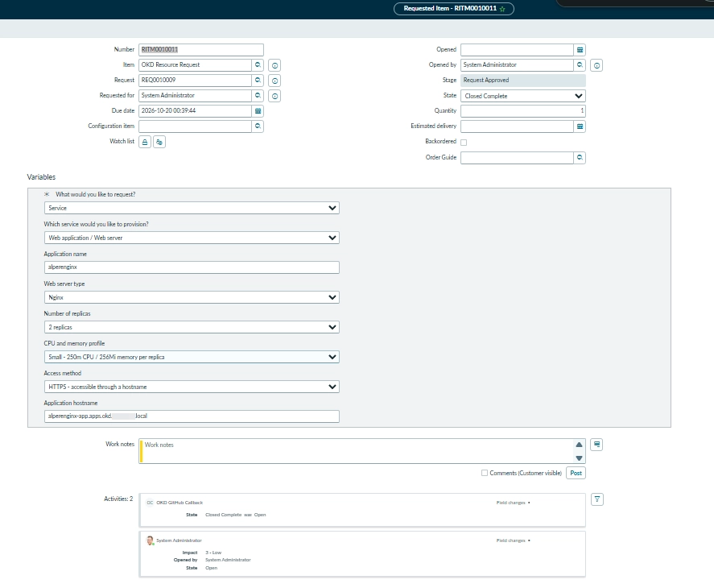Viewport: 714px width, 588px height.
Task: Open the Number of replicas dropdown
Action: (x=192, y=327)
